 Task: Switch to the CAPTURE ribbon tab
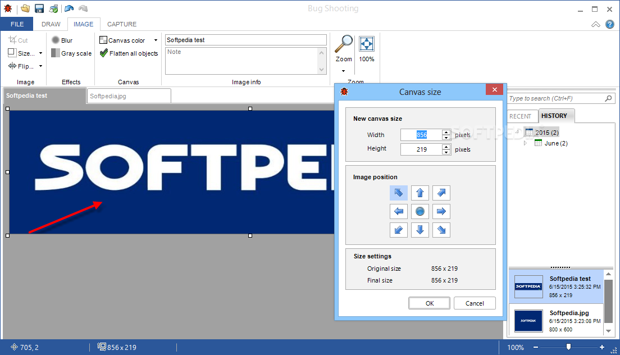pyautogui.click(x=122, y=24)
